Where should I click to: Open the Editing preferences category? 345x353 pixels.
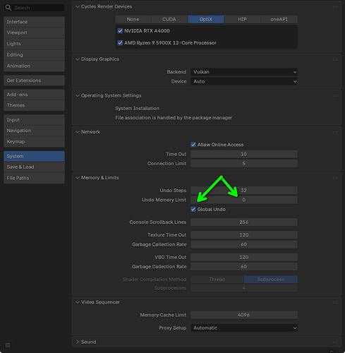[34, 55]
